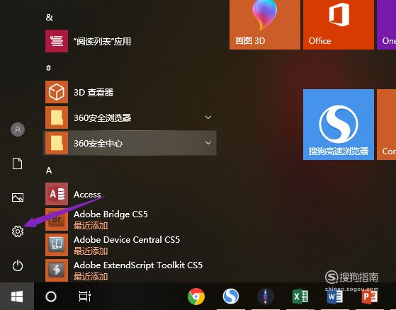Click the Access app icon
The height and width of the screenshot is (310, 396).
57,194
